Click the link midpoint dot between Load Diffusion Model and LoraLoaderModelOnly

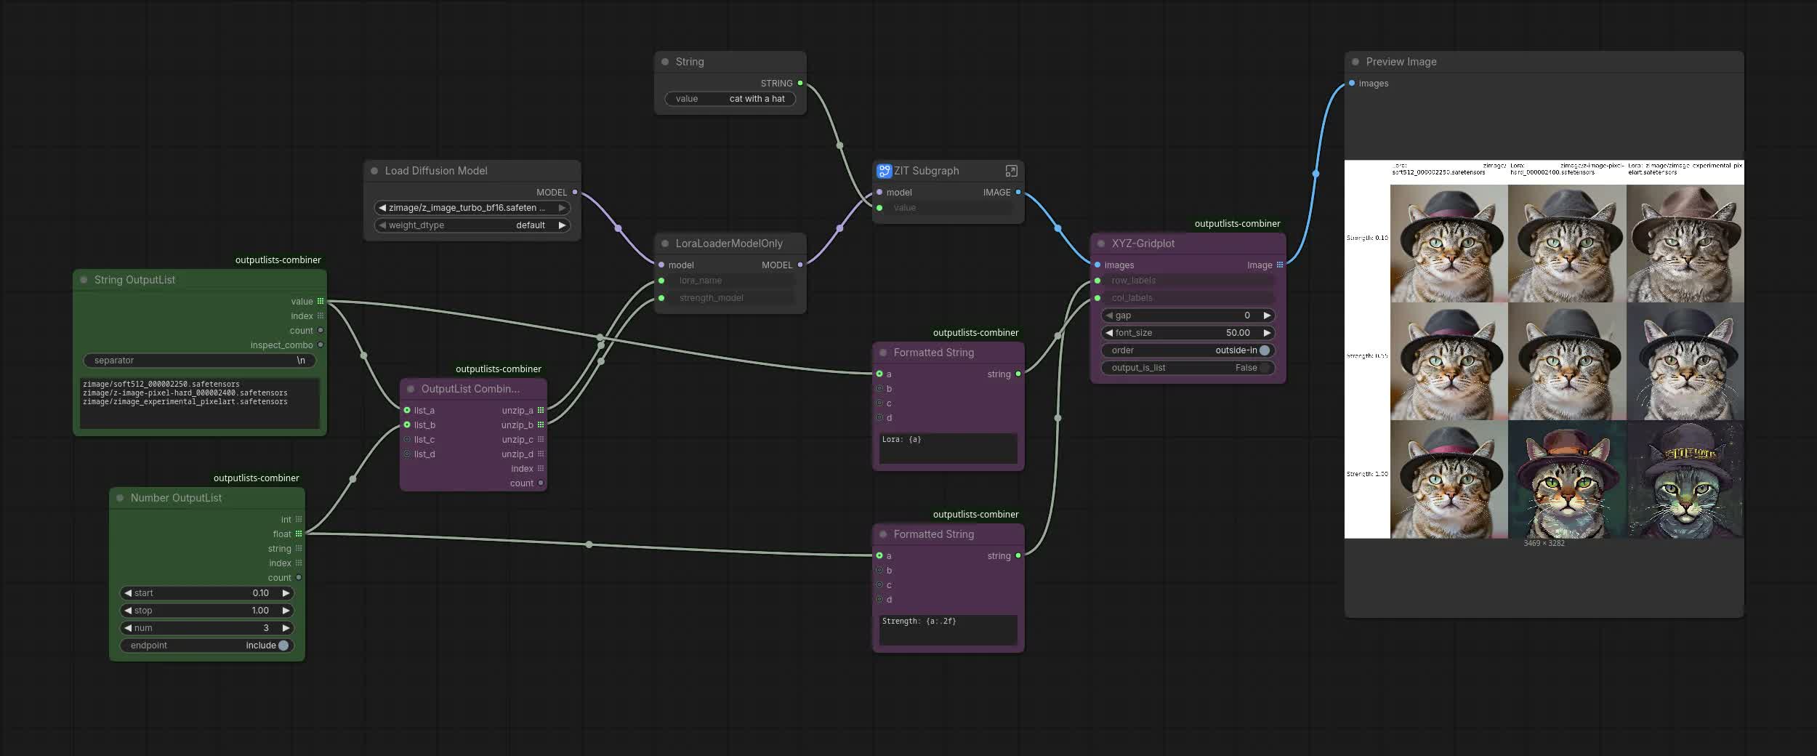point(618,228)
